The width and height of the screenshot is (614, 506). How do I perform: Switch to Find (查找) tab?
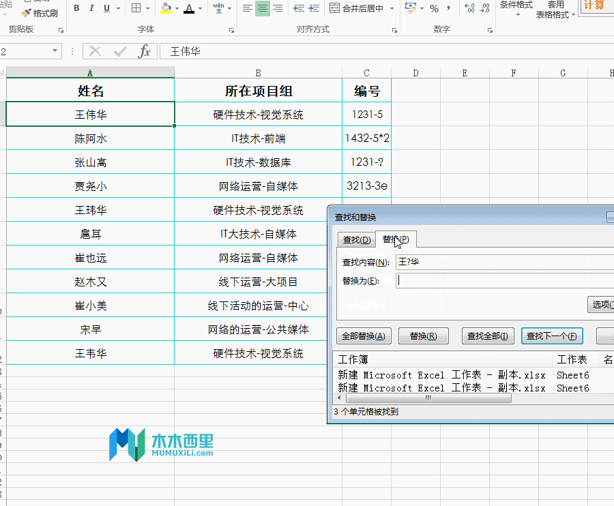(x=357, y=239)
